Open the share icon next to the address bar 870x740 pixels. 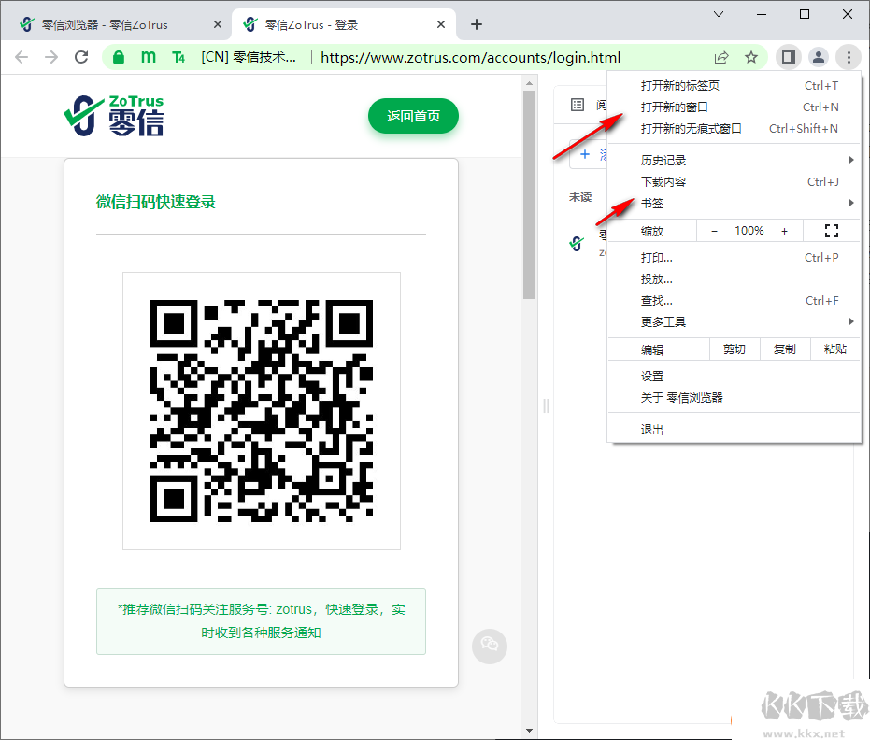click(721, 57)
